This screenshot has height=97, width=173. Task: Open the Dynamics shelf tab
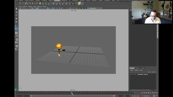(x=82, y=1)
